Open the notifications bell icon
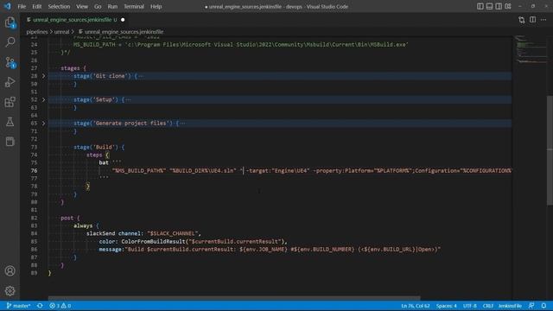The height and width of the screenshot is (311, 553). [543, 306]
